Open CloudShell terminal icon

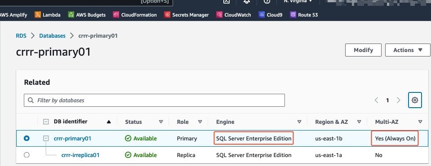pyautogui.click(x=227, y=1)
